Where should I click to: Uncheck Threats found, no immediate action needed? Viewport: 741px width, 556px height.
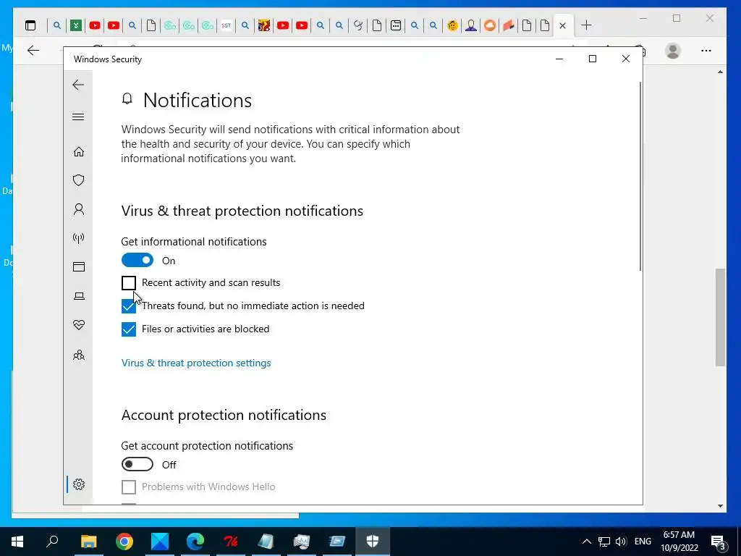pos(129,306)
